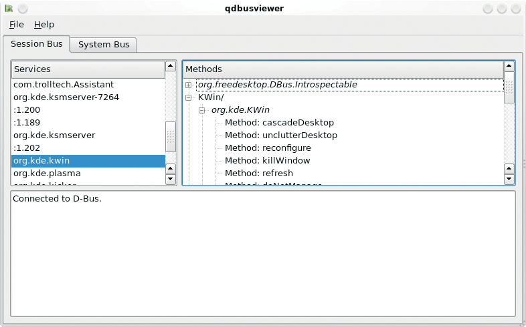Screen dimensions: 526x327
Task: Click the Services list bottom scroll-down arrow
Action: (x=171, y=179)
